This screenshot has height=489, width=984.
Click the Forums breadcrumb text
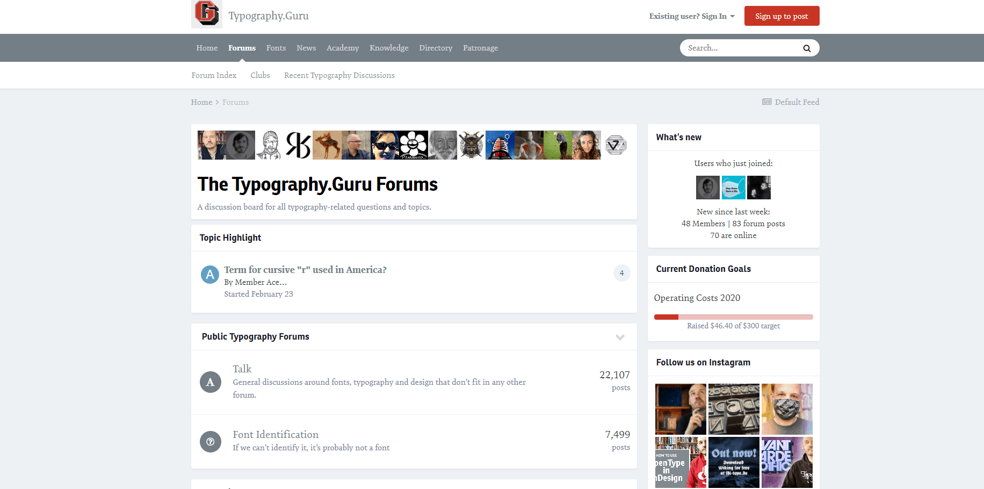point(235,102)
